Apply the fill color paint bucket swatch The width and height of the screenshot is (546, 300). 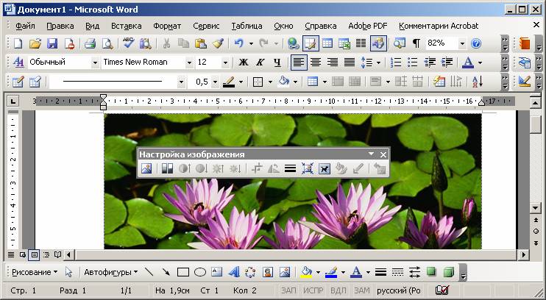pos(305,272)
